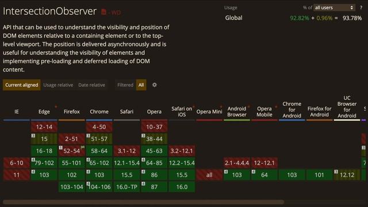This screenshot has height=207, width=368.
Task: Open the 'all users' usage dropdown
Action: pos(334,7)
